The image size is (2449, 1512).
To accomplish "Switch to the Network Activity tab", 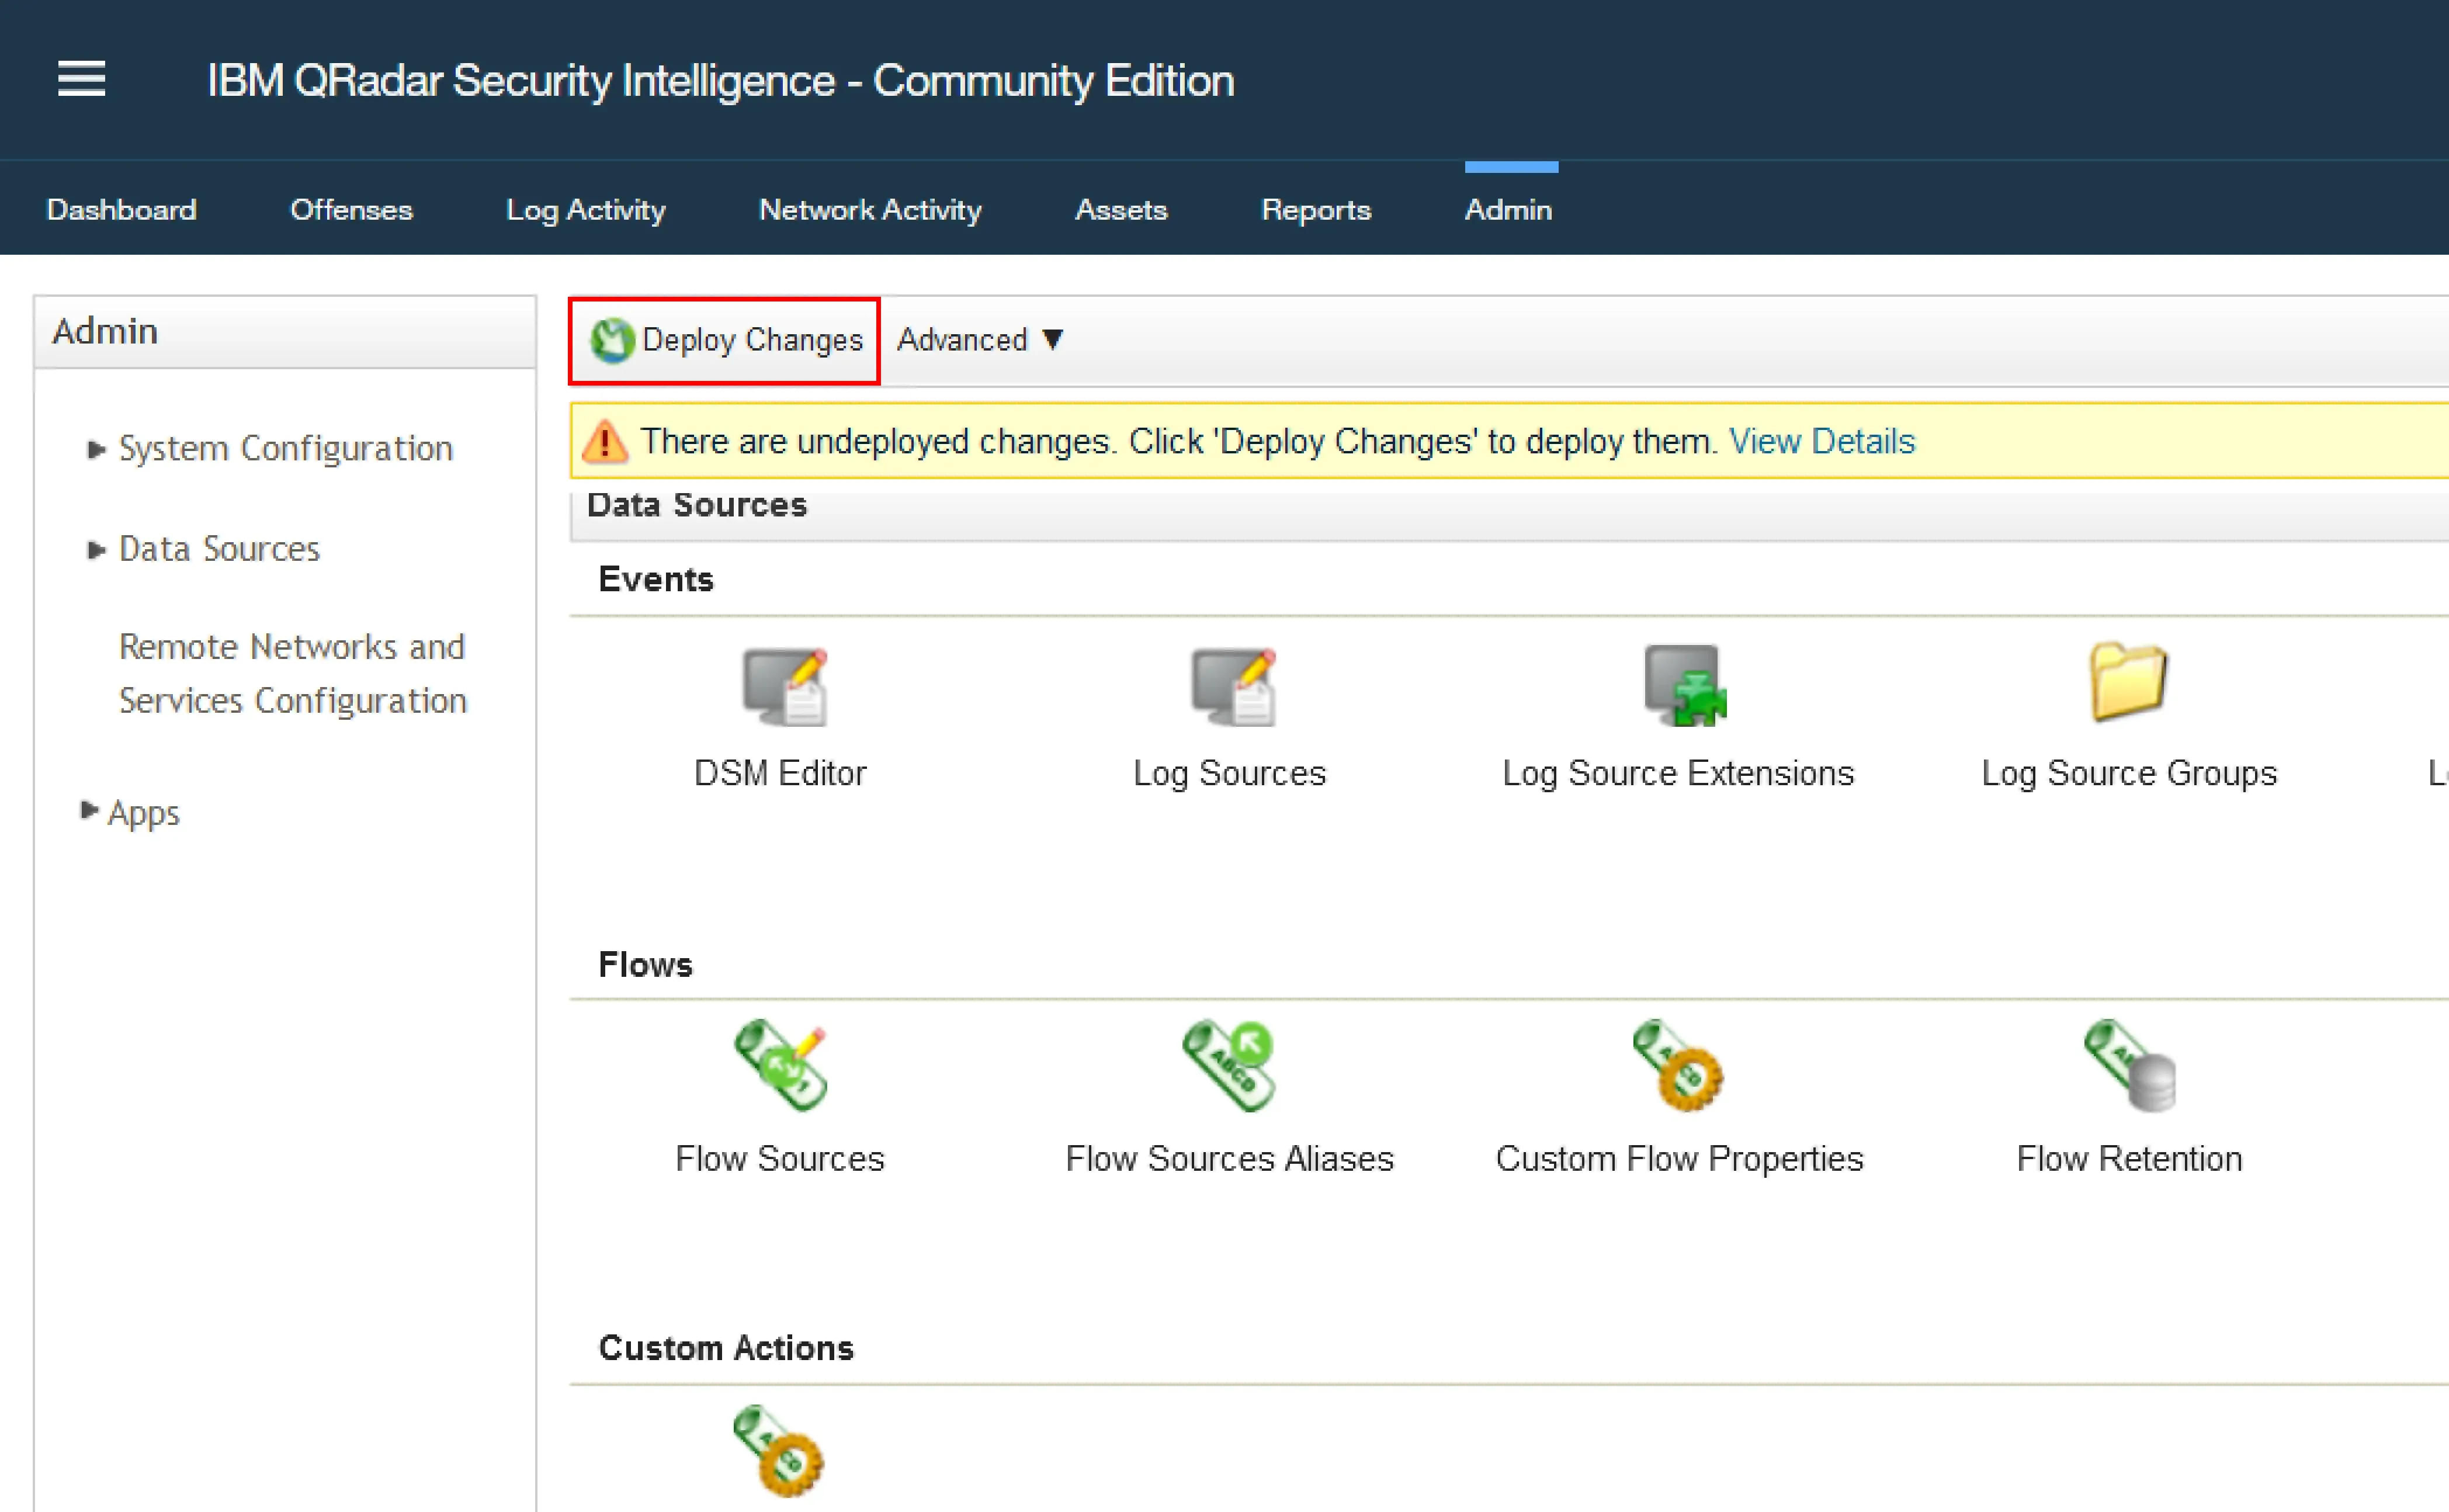I will pyautogui.click(x=870, y=210).
